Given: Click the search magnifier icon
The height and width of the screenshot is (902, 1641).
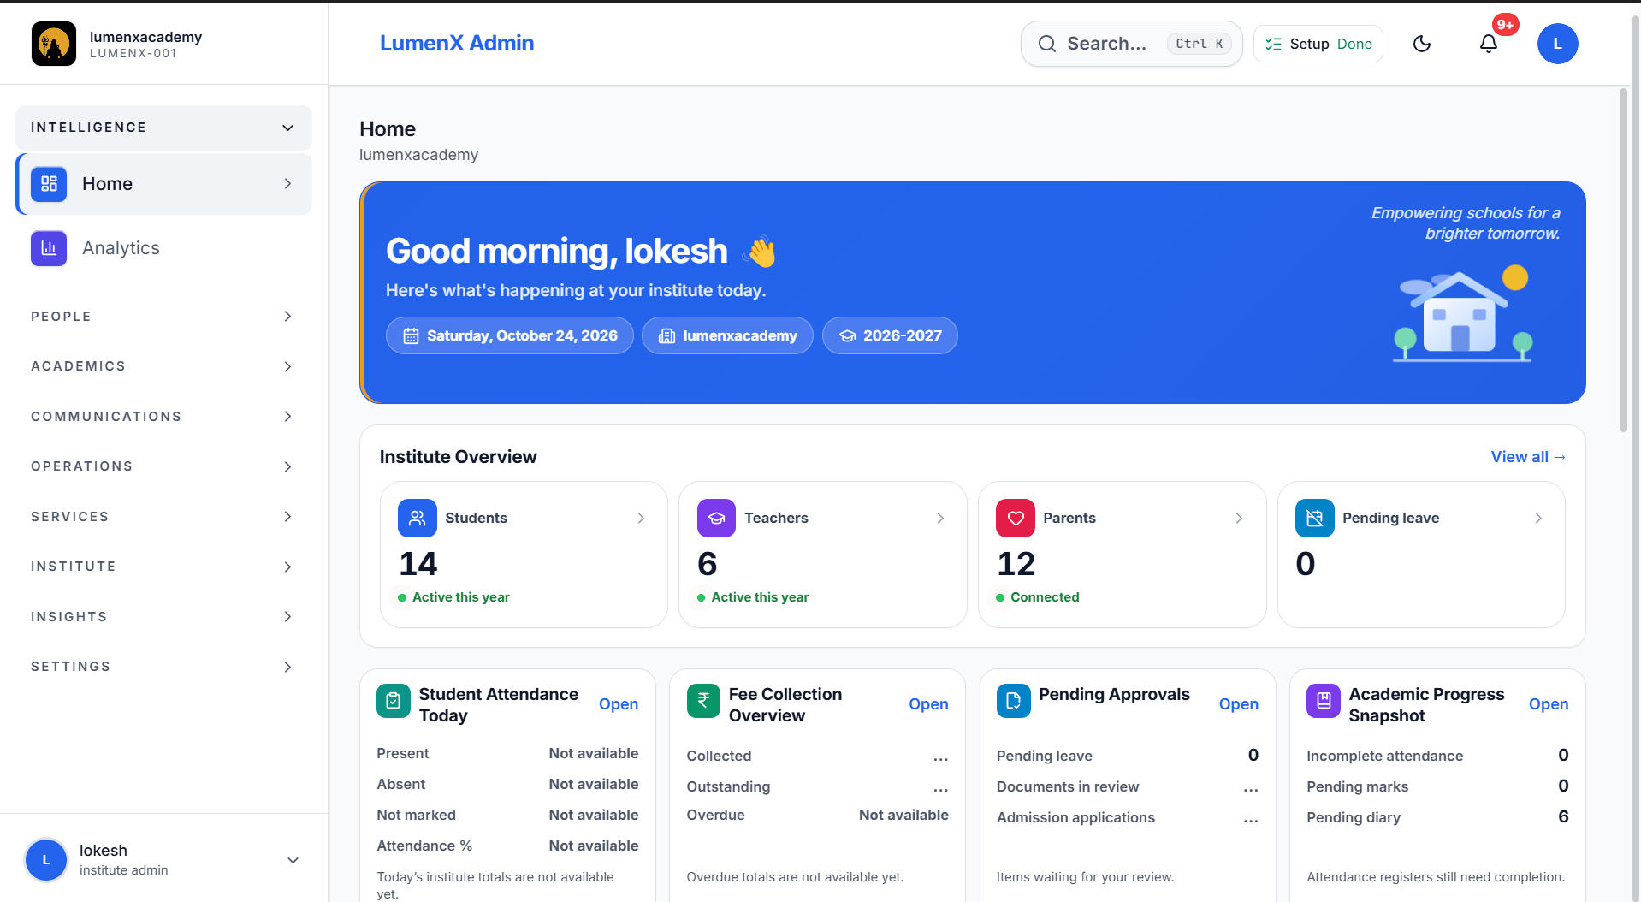Looking at the screenshot, I should [x=1047, y=44].
